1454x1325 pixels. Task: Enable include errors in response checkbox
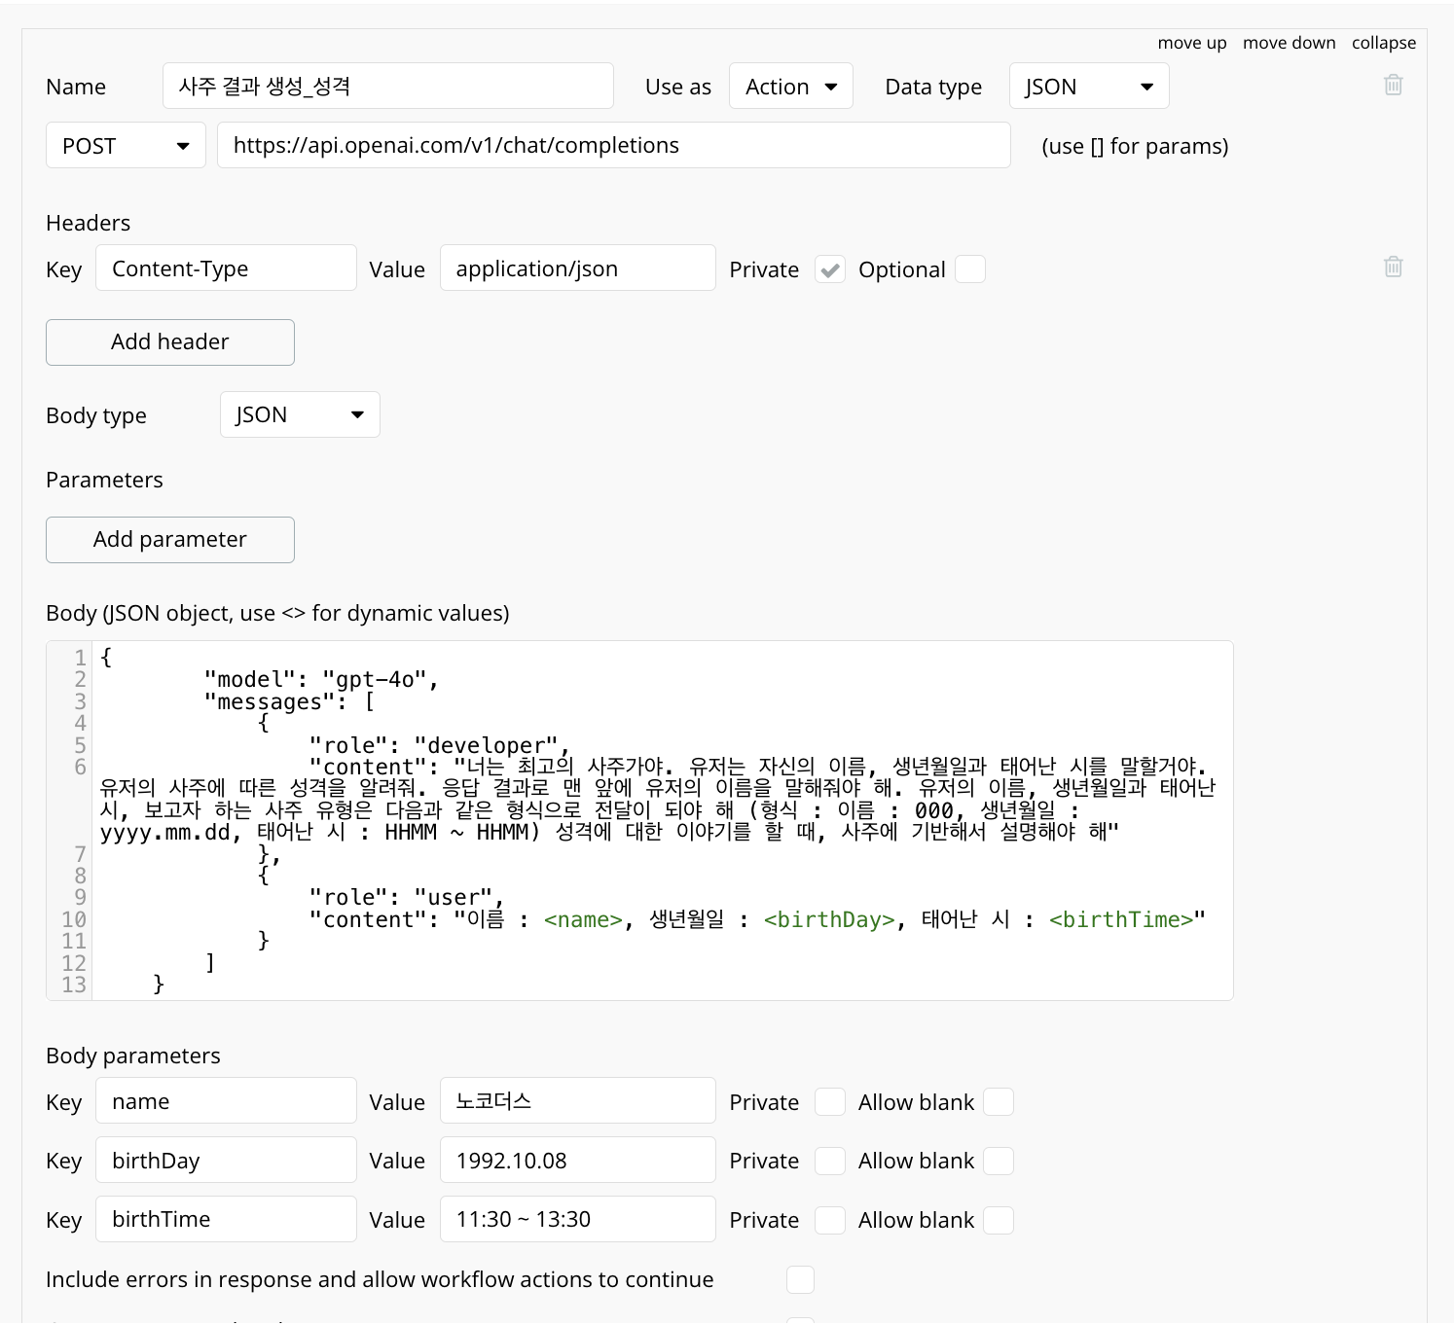[x=799, y=1279]
